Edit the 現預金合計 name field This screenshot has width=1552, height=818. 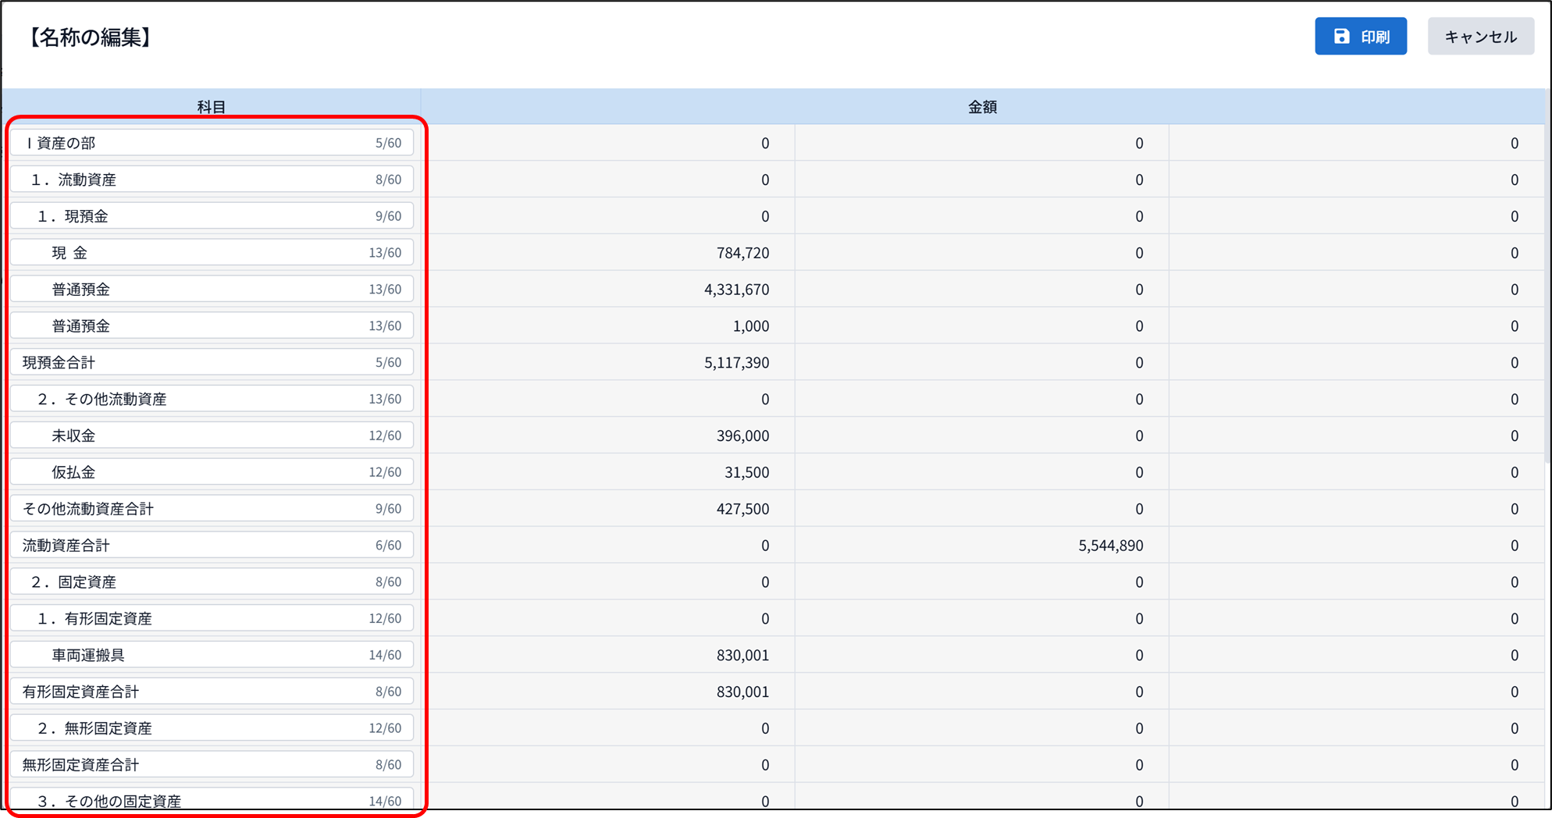pos(212,362)
